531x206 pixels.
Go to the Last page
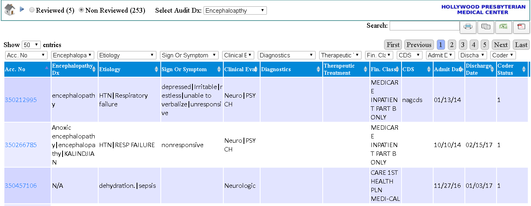point(521,45)
